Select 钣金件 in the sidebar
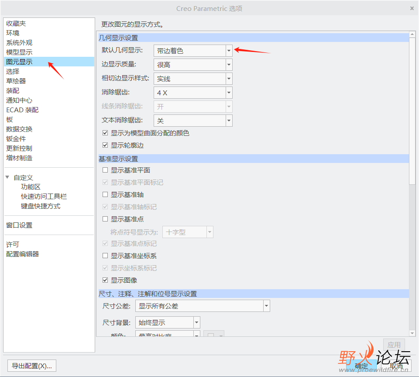The height and width of the screenshot is (377, 419). 16,139
